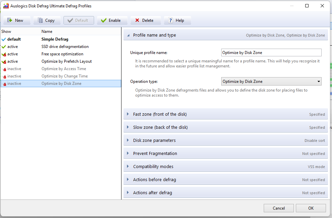Click the lock icon beside Optimize by Access Time
The height and width of the screenshot is (218, 332).
coord(4,69)
